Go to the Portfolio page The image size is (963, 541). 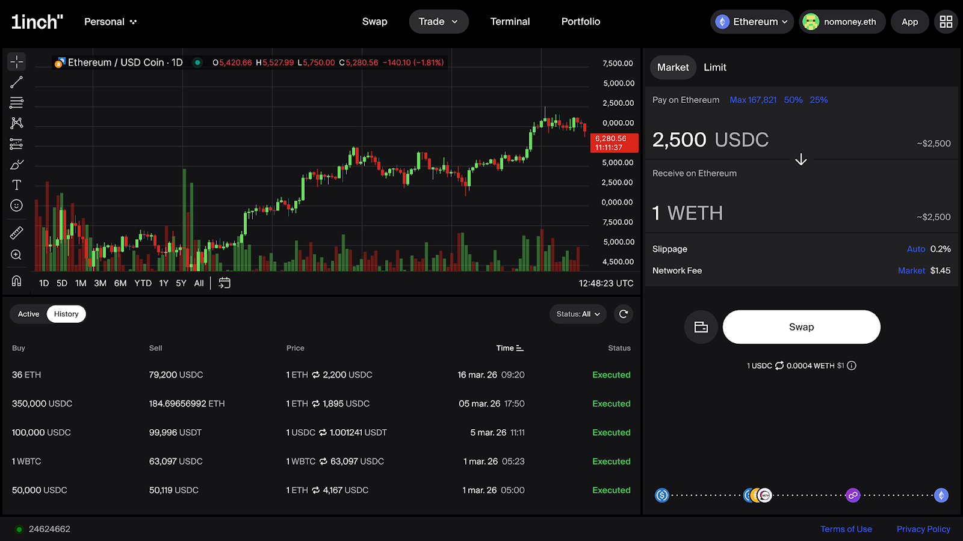[x=580, y=22]
